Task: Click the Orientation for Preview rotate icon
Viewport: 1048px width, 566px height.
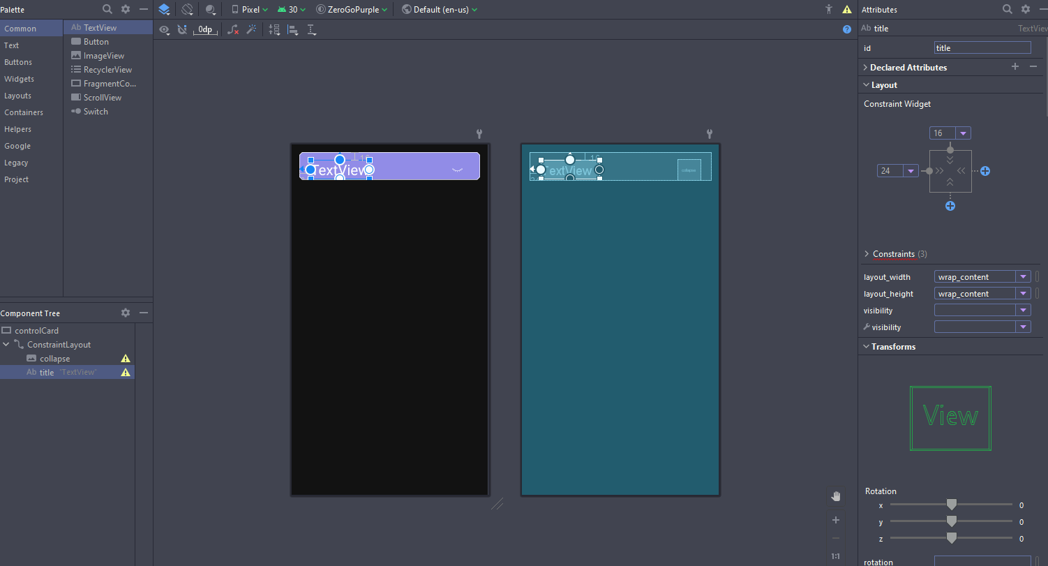Action: click(187, 10)
